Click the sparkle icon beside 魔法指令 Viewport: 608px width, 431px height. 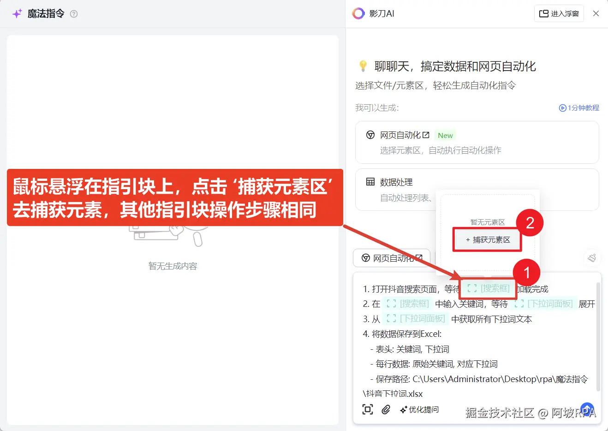[17, 13]
